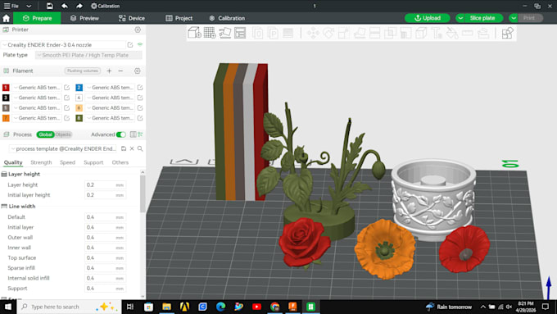Select the Assemble tool icon
Screen dimensions: 557x314
point(483,33)
